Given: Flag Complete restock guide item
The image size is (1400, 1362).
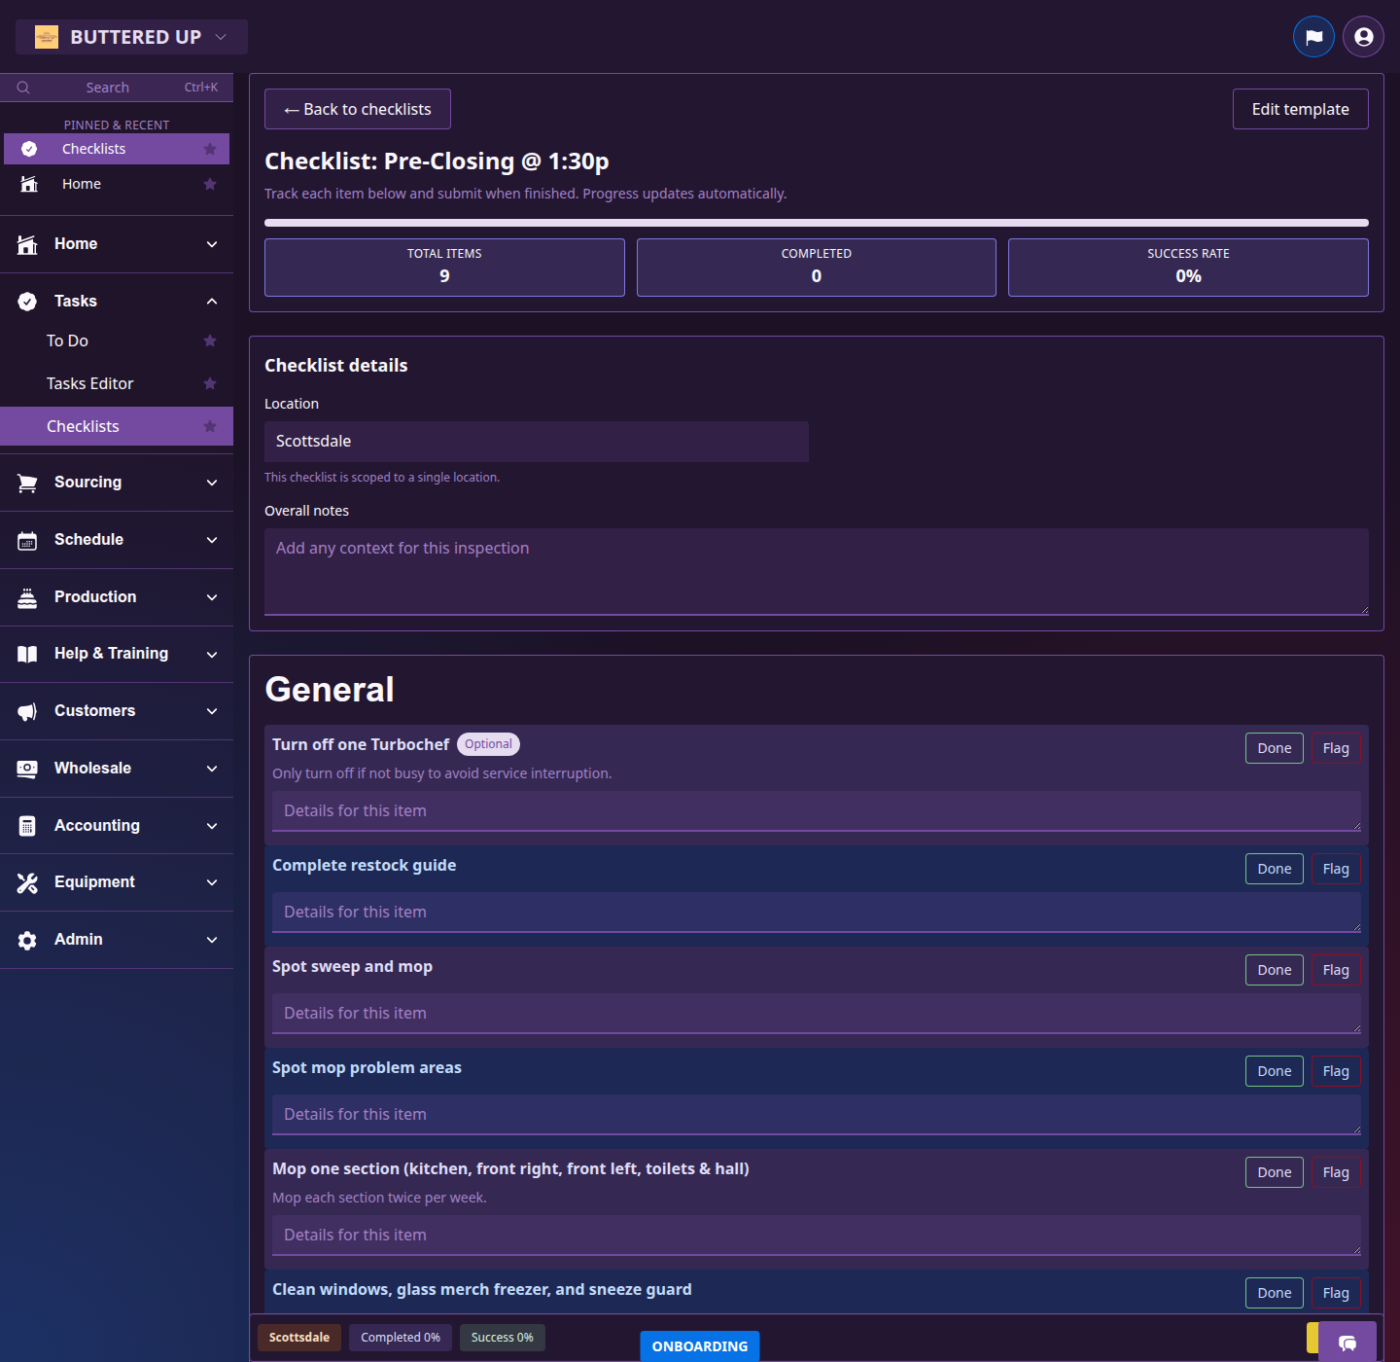Looking at the screenshot, I should click(1336, 869).
